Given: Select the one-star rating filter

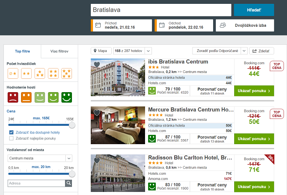Looking at the screenshot, I should click(13, 73).
